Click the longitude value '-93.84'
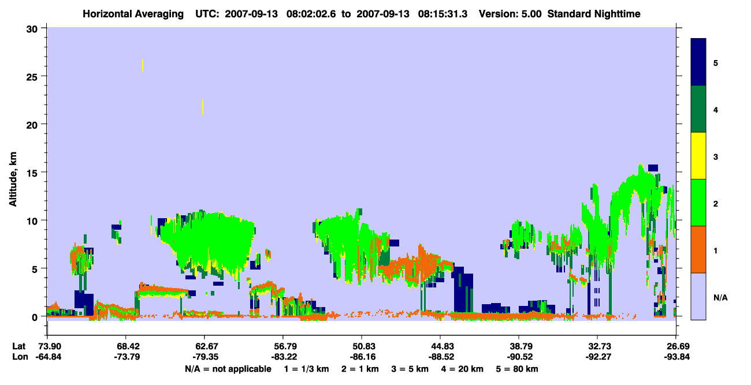751x385 pixels. point(676,357)
